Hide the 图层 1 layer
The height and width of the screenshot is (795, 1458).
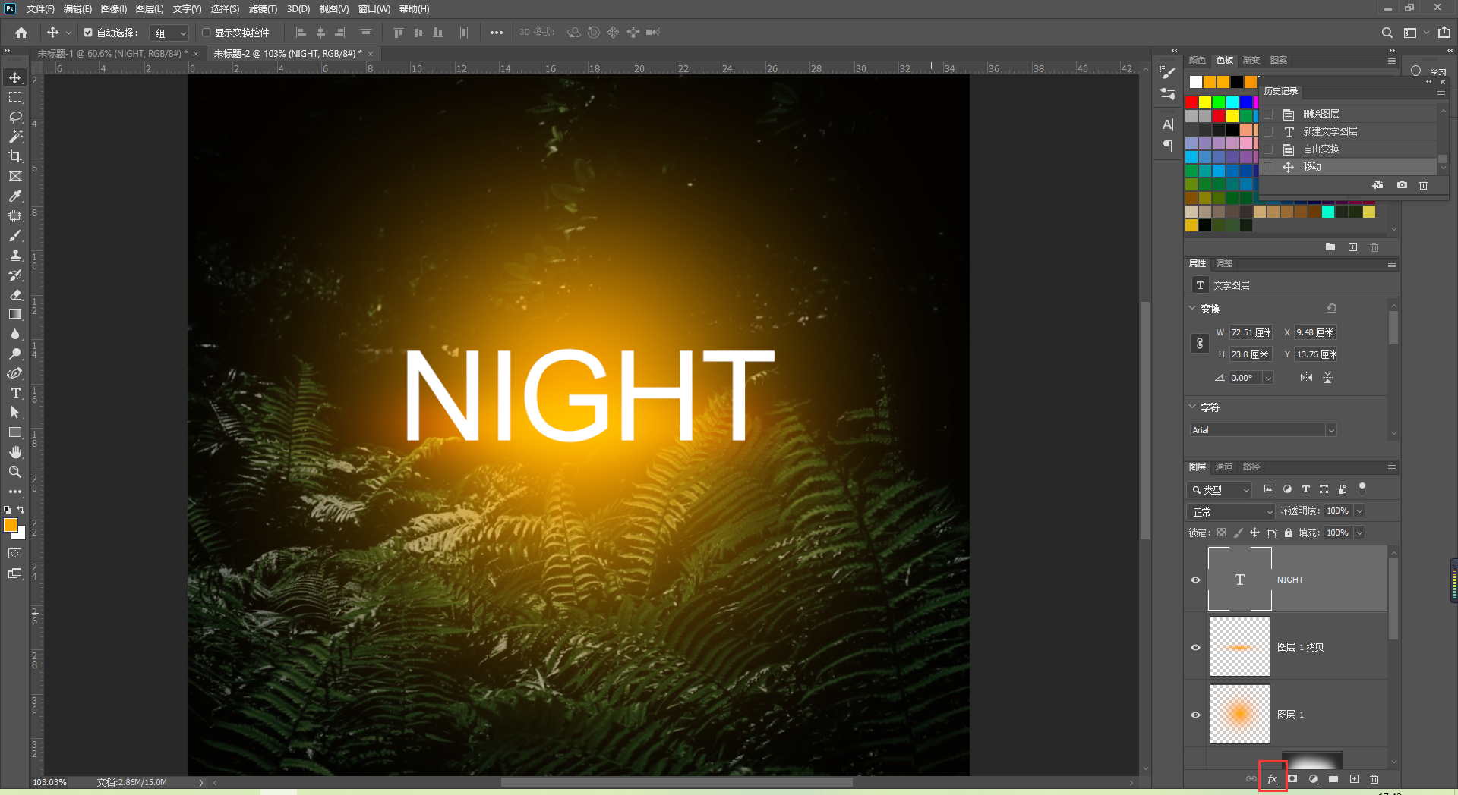pyautogui.click(x=1196, y=715)
